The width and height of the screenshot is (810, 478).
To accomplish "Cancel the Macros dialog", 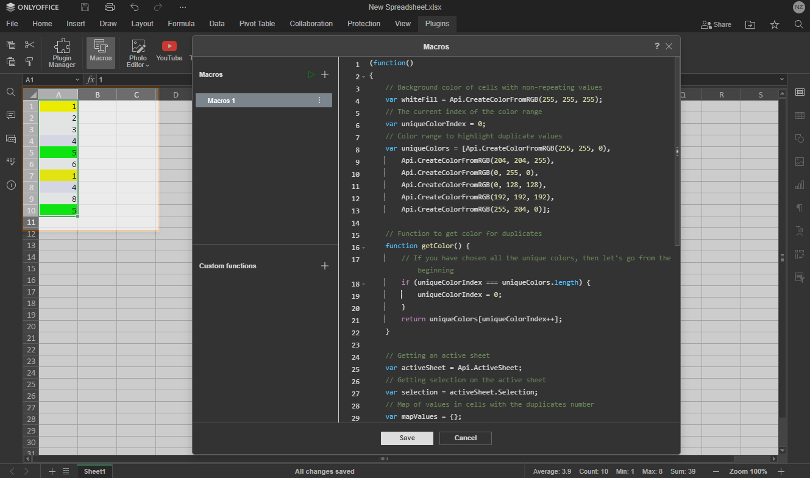I will (x=466, y=438).
